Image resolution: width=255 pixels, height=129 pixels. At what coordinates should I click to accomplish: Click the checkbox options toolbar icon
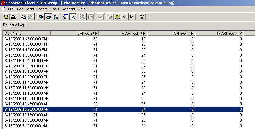[x=132, y=17]
